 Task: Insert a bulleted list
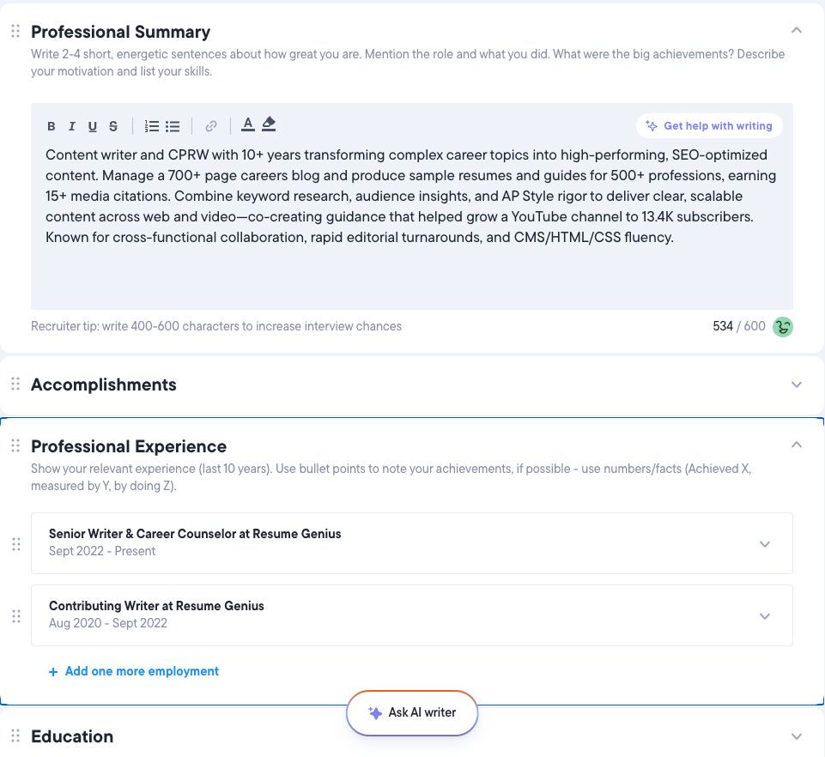[x=173, y=126]
